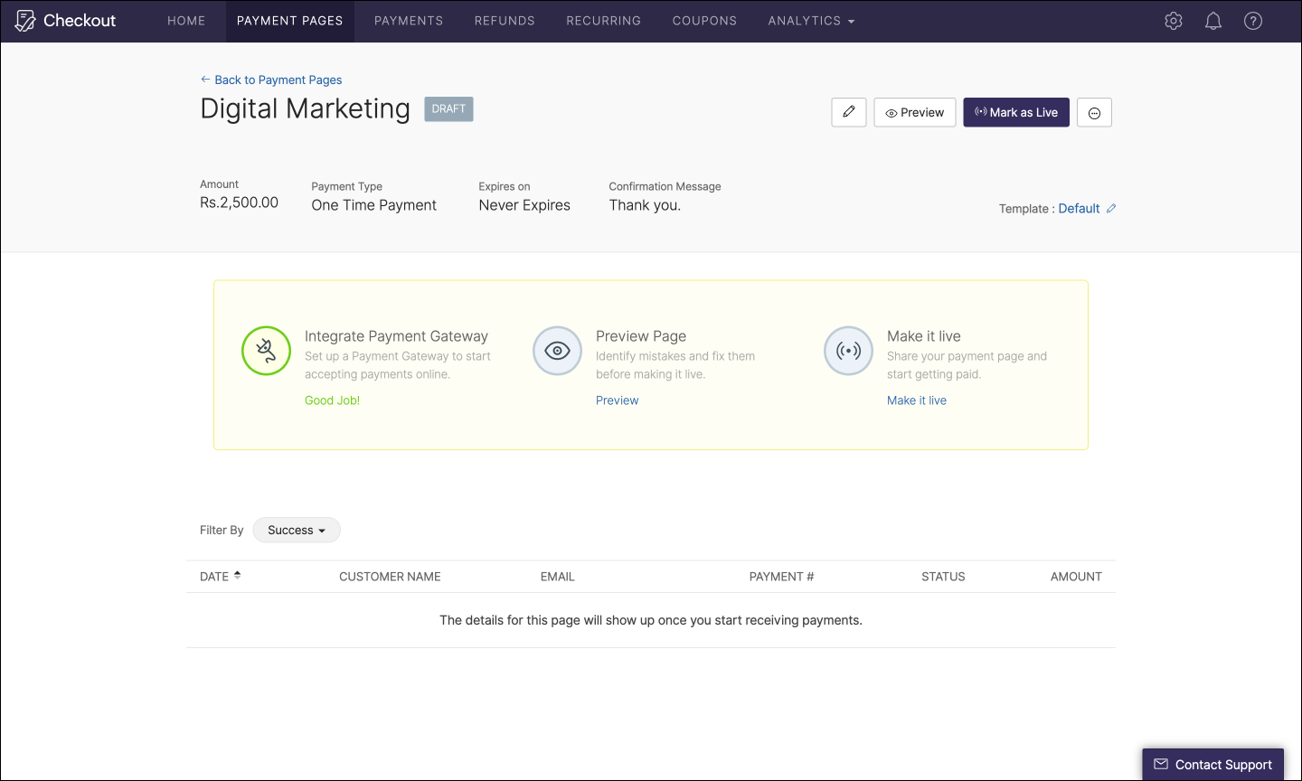Image resolution: width=1302 pixels, height=781 pixels.
Task: Edit template using pencil icon
Action: tap(1111, 209)
